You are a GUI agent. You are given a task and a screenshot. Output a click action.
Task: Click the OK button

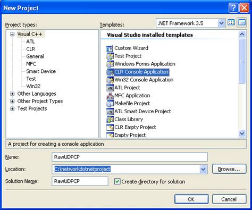coord(191,199)
